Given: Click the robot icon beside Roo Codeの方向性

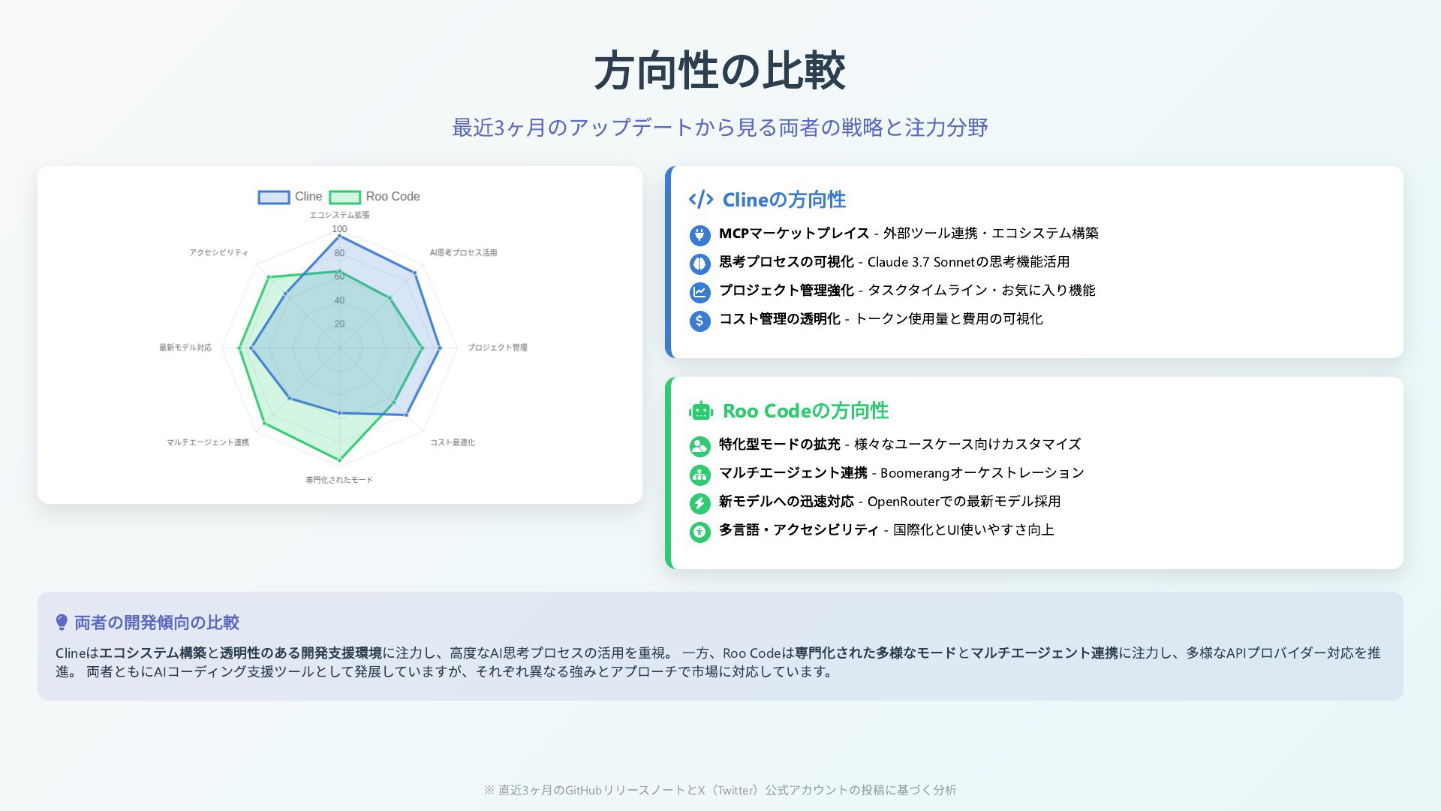Looking at the screenshot, I should tap(701, 411).
